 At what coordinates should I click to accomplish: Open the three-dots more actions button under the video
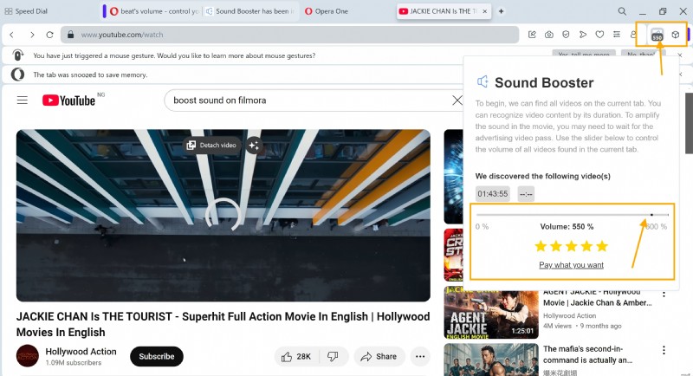(420, 357)
